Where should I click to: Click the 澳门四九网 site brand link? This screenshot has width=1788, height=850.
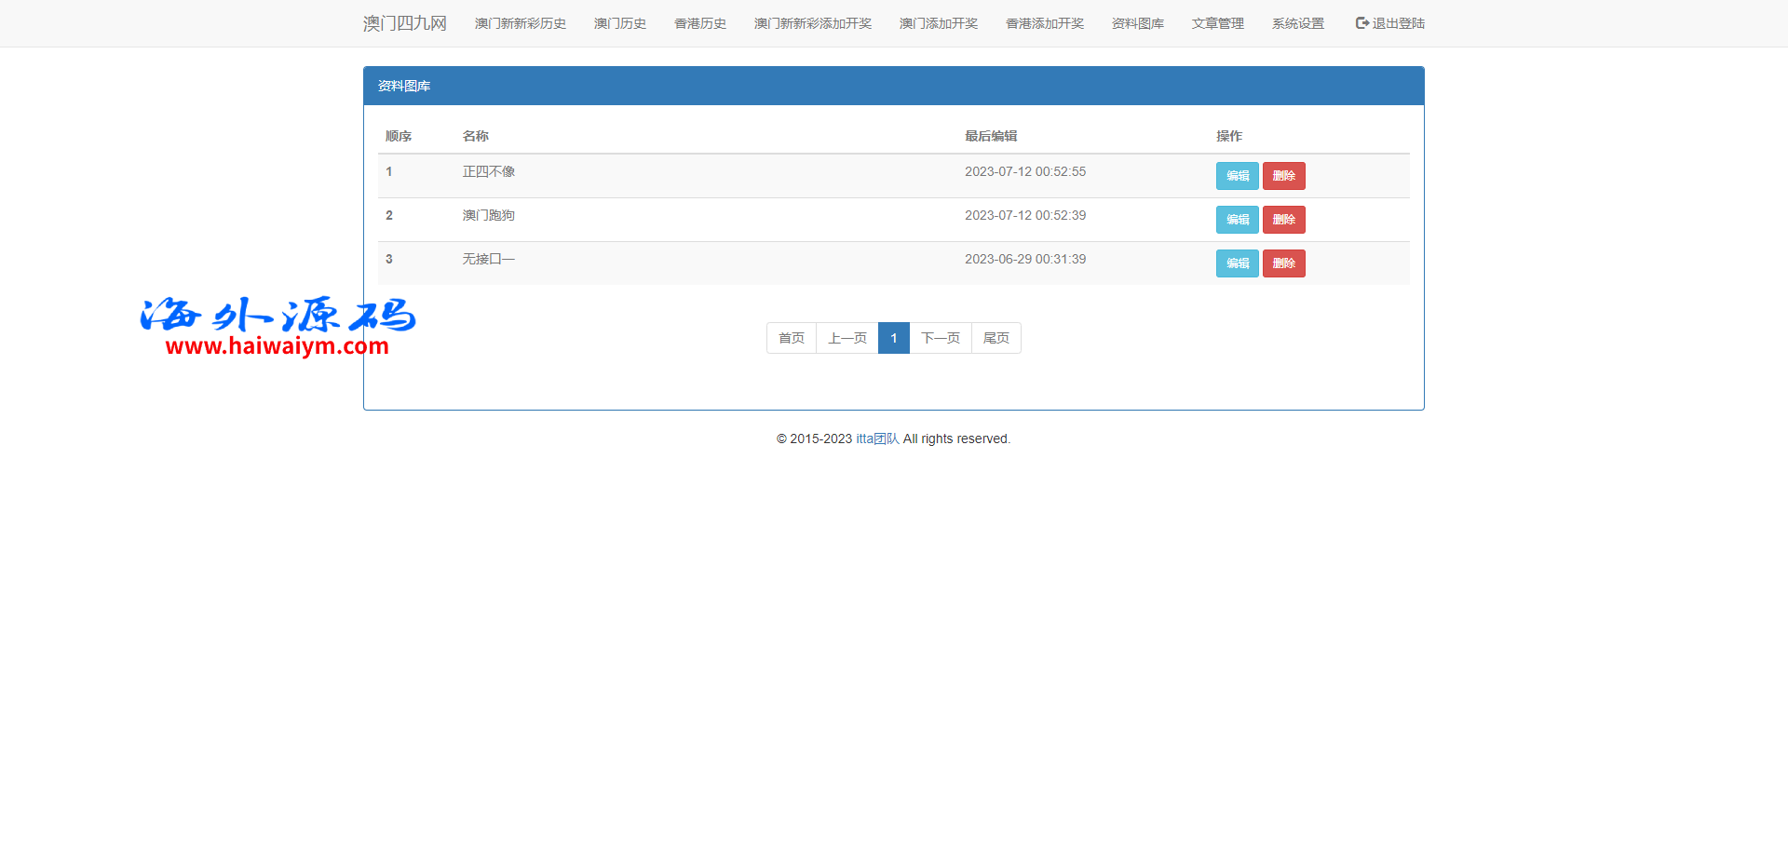click(x=404, y=23)
